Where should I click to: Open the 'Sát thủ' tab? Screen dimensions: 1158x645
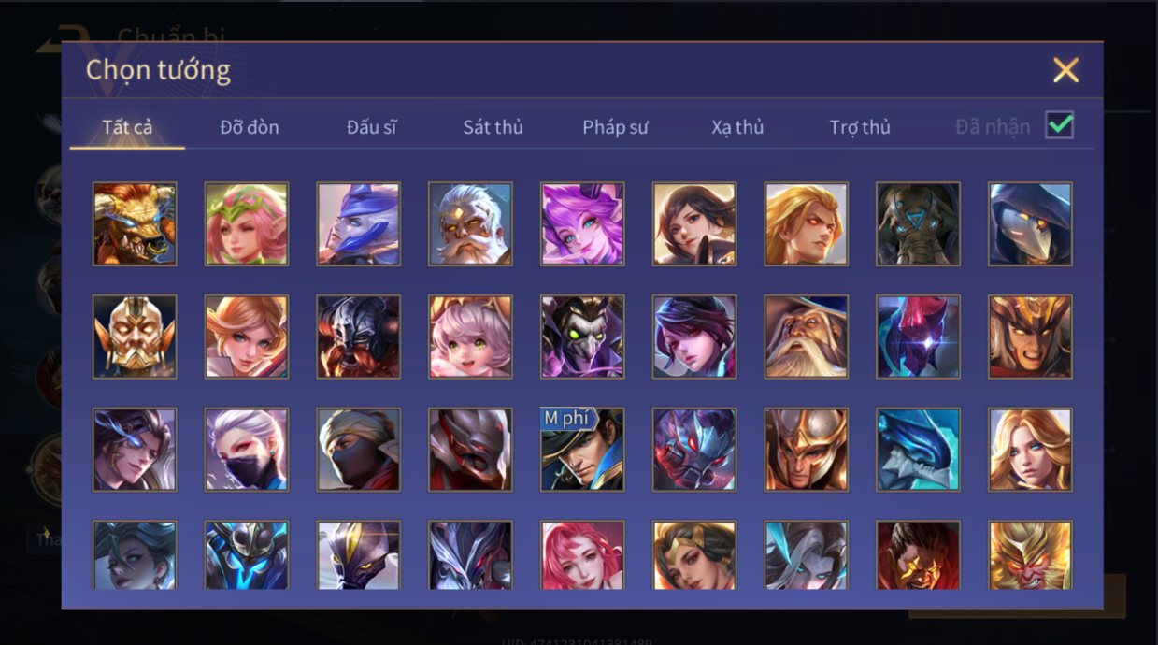[x=493, y=127]
